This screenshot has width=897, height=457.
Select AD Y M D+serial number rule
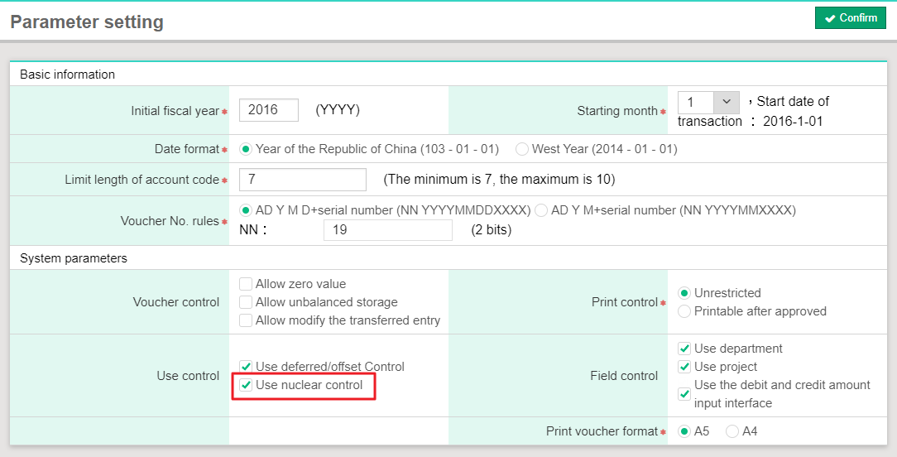point(246,210)
